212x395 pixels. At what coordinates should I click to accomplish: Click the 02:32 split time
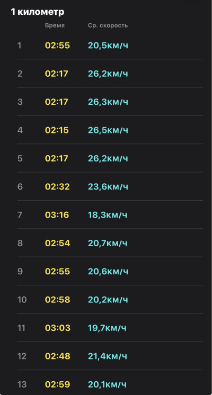coord(57,187)
